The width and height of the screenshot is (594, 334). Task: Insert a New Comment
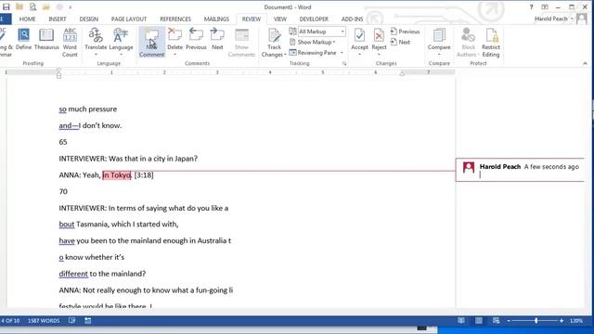[x=152, y=43]
